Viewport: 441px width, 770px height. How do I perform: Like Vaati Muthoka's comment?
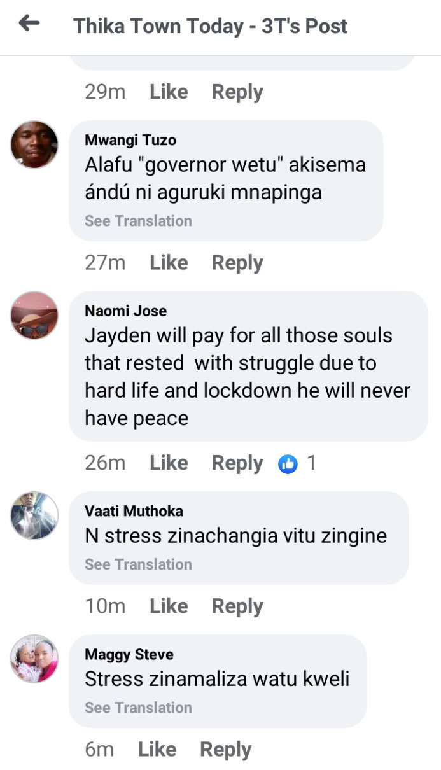pos(169,606)
